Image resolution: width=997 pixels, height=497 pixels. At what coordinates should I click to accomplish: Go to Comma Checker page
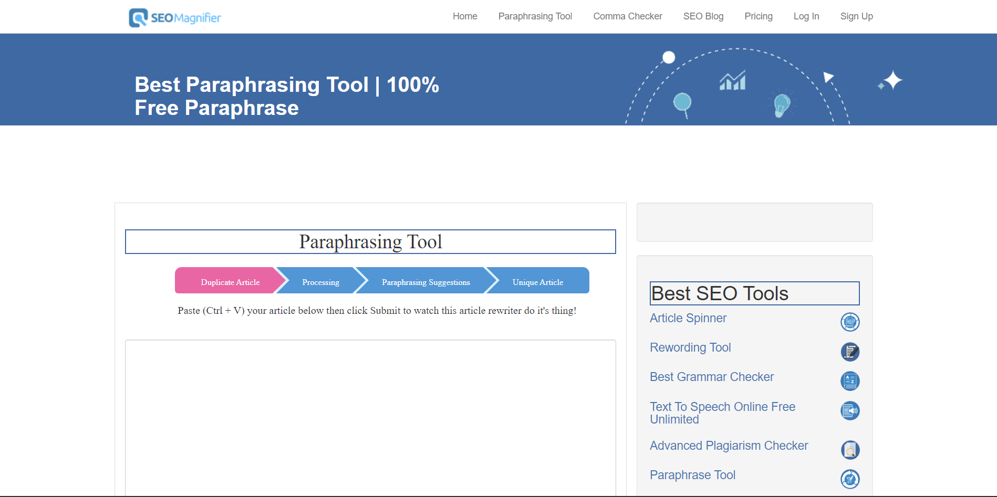(x=627, y=16)
